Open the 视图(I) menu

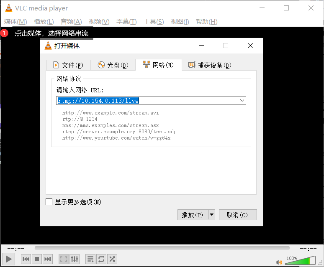coord(180,22)
